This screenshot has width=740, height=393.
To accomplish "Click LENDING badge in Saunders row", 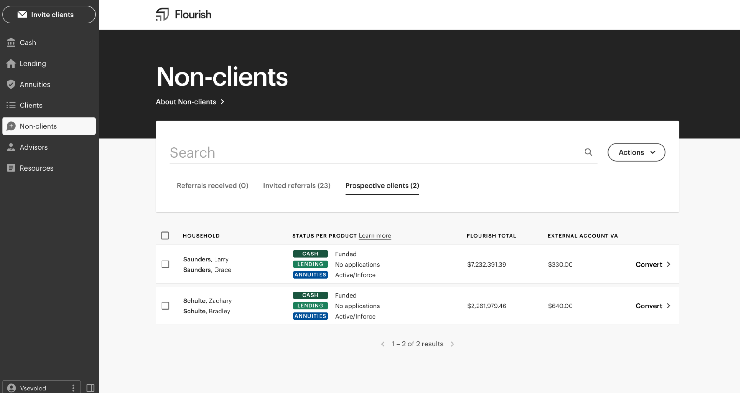I will [310, 264].
